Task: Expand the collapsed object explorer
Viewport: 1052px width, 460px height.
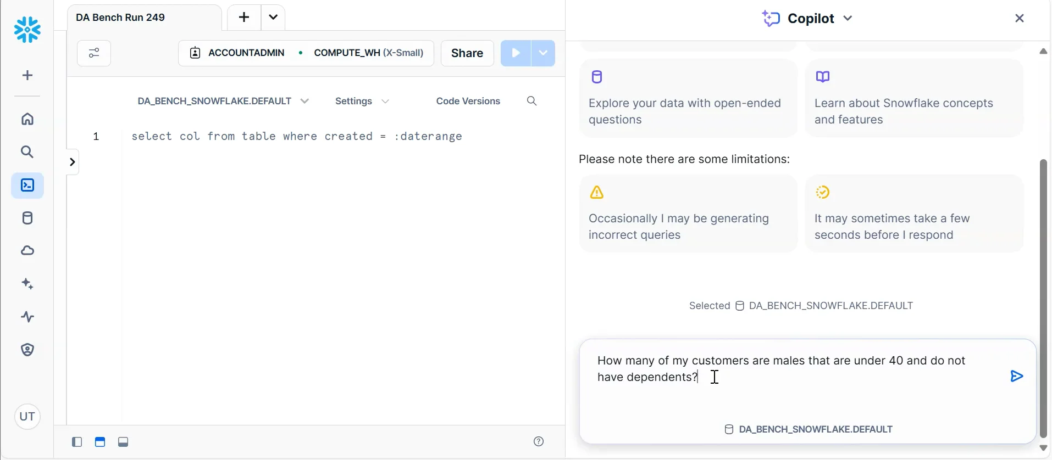Action: coord(73,162)
